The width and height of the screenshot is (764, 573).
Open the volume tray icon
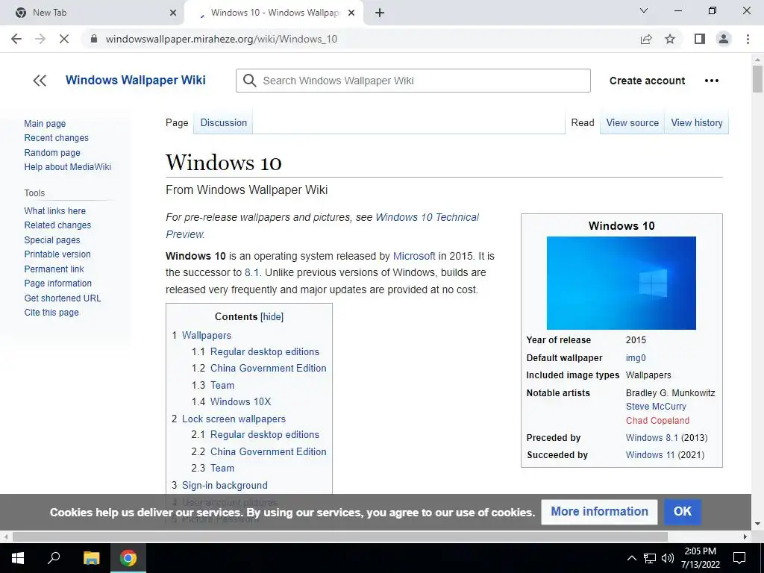pos(668,558)
